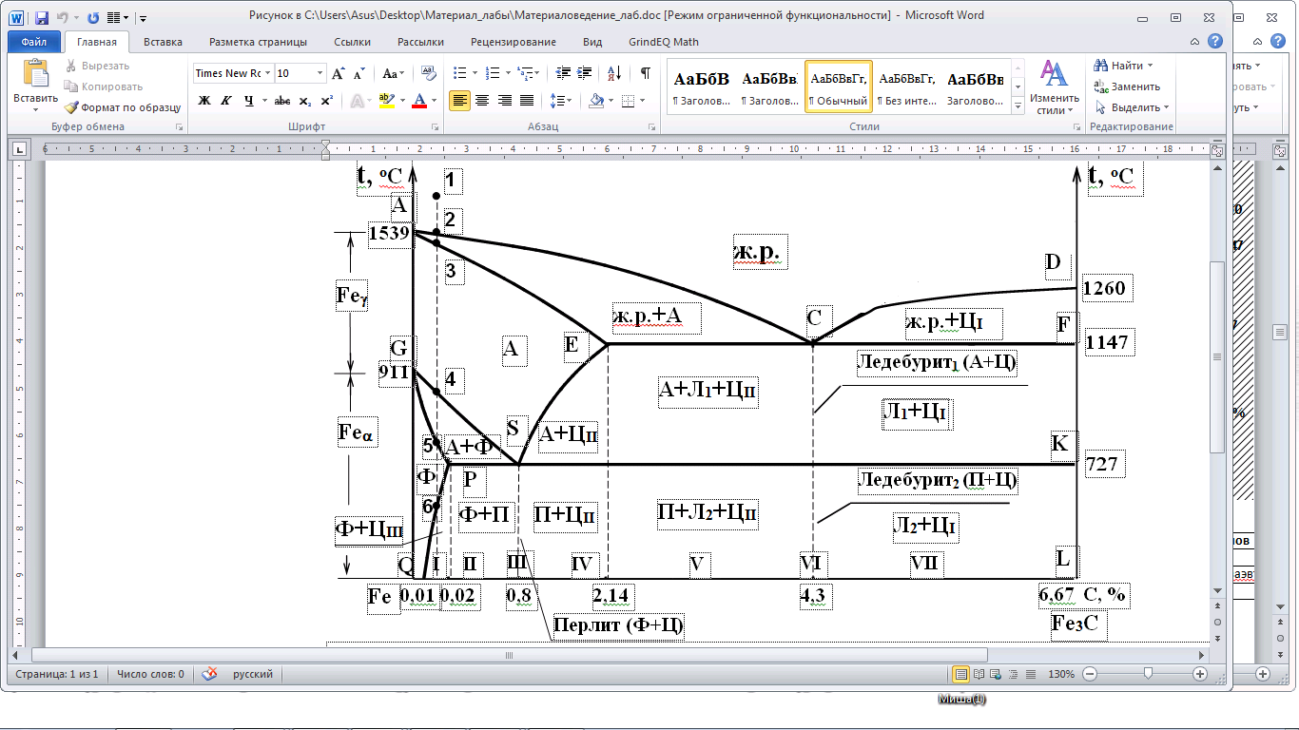Toggle bold (Ж) formatting

(204, 101)
